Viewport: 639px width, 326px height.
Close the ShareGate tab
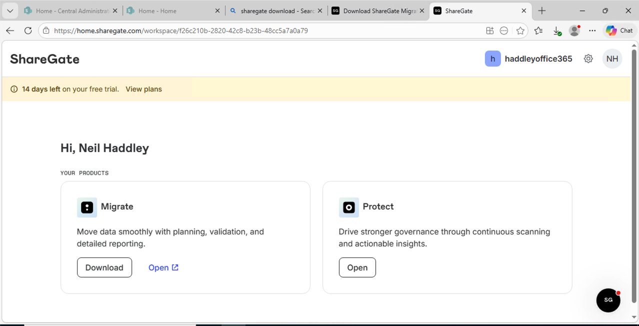click(524, 10)
